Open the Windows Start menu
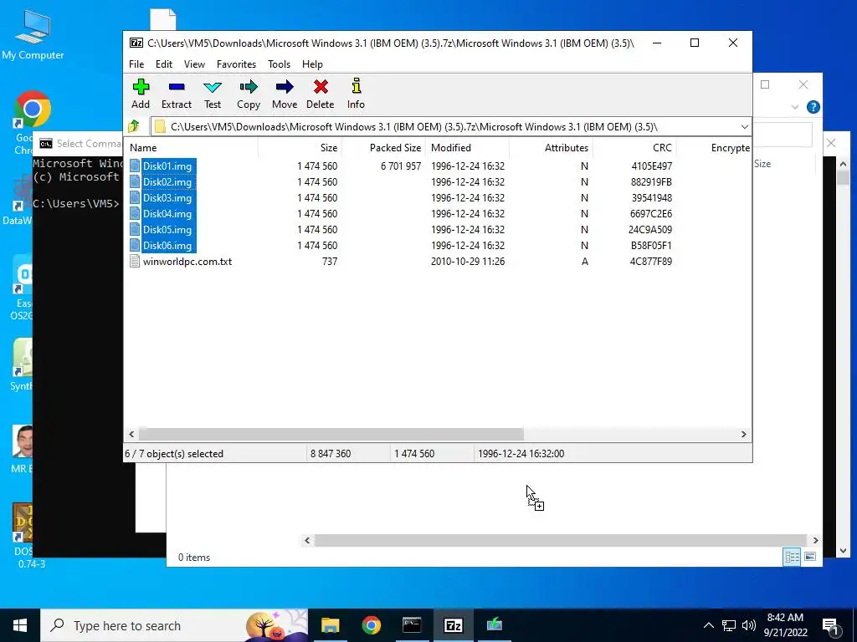857x642 pixels. coord(20,625)
